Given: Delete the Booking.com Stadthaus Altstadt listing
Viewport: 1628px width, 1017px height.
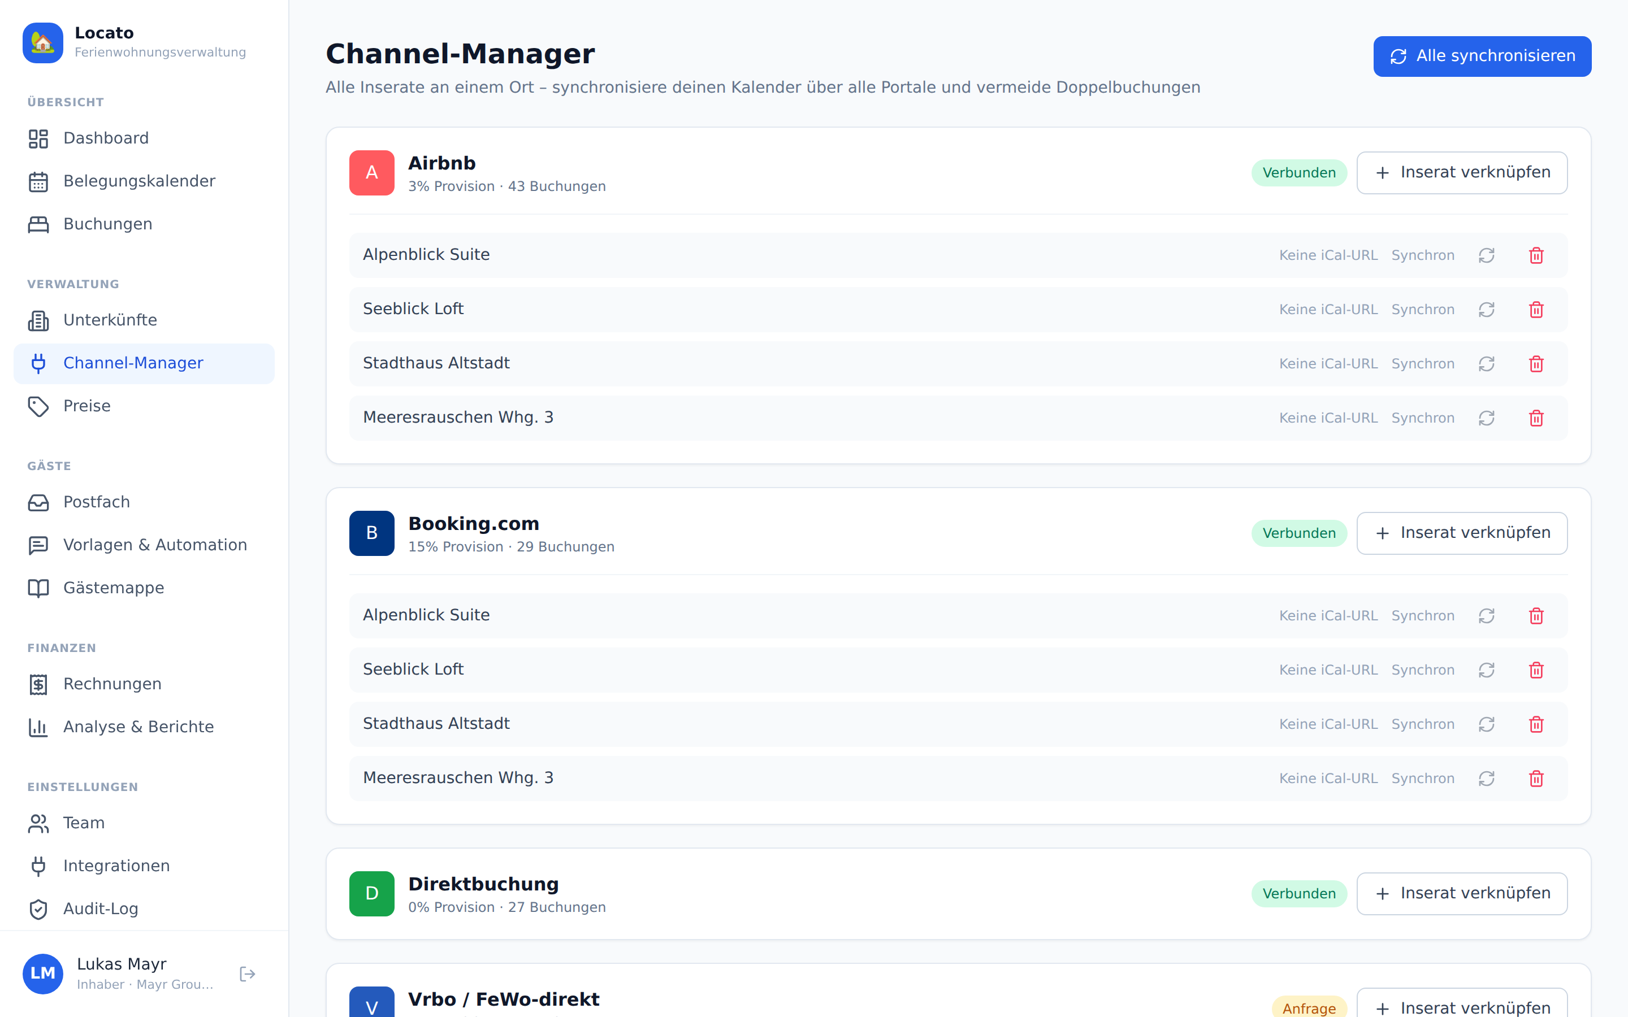Looking at the screenshot, I should pyautogui.click(x=1536, y=724).
